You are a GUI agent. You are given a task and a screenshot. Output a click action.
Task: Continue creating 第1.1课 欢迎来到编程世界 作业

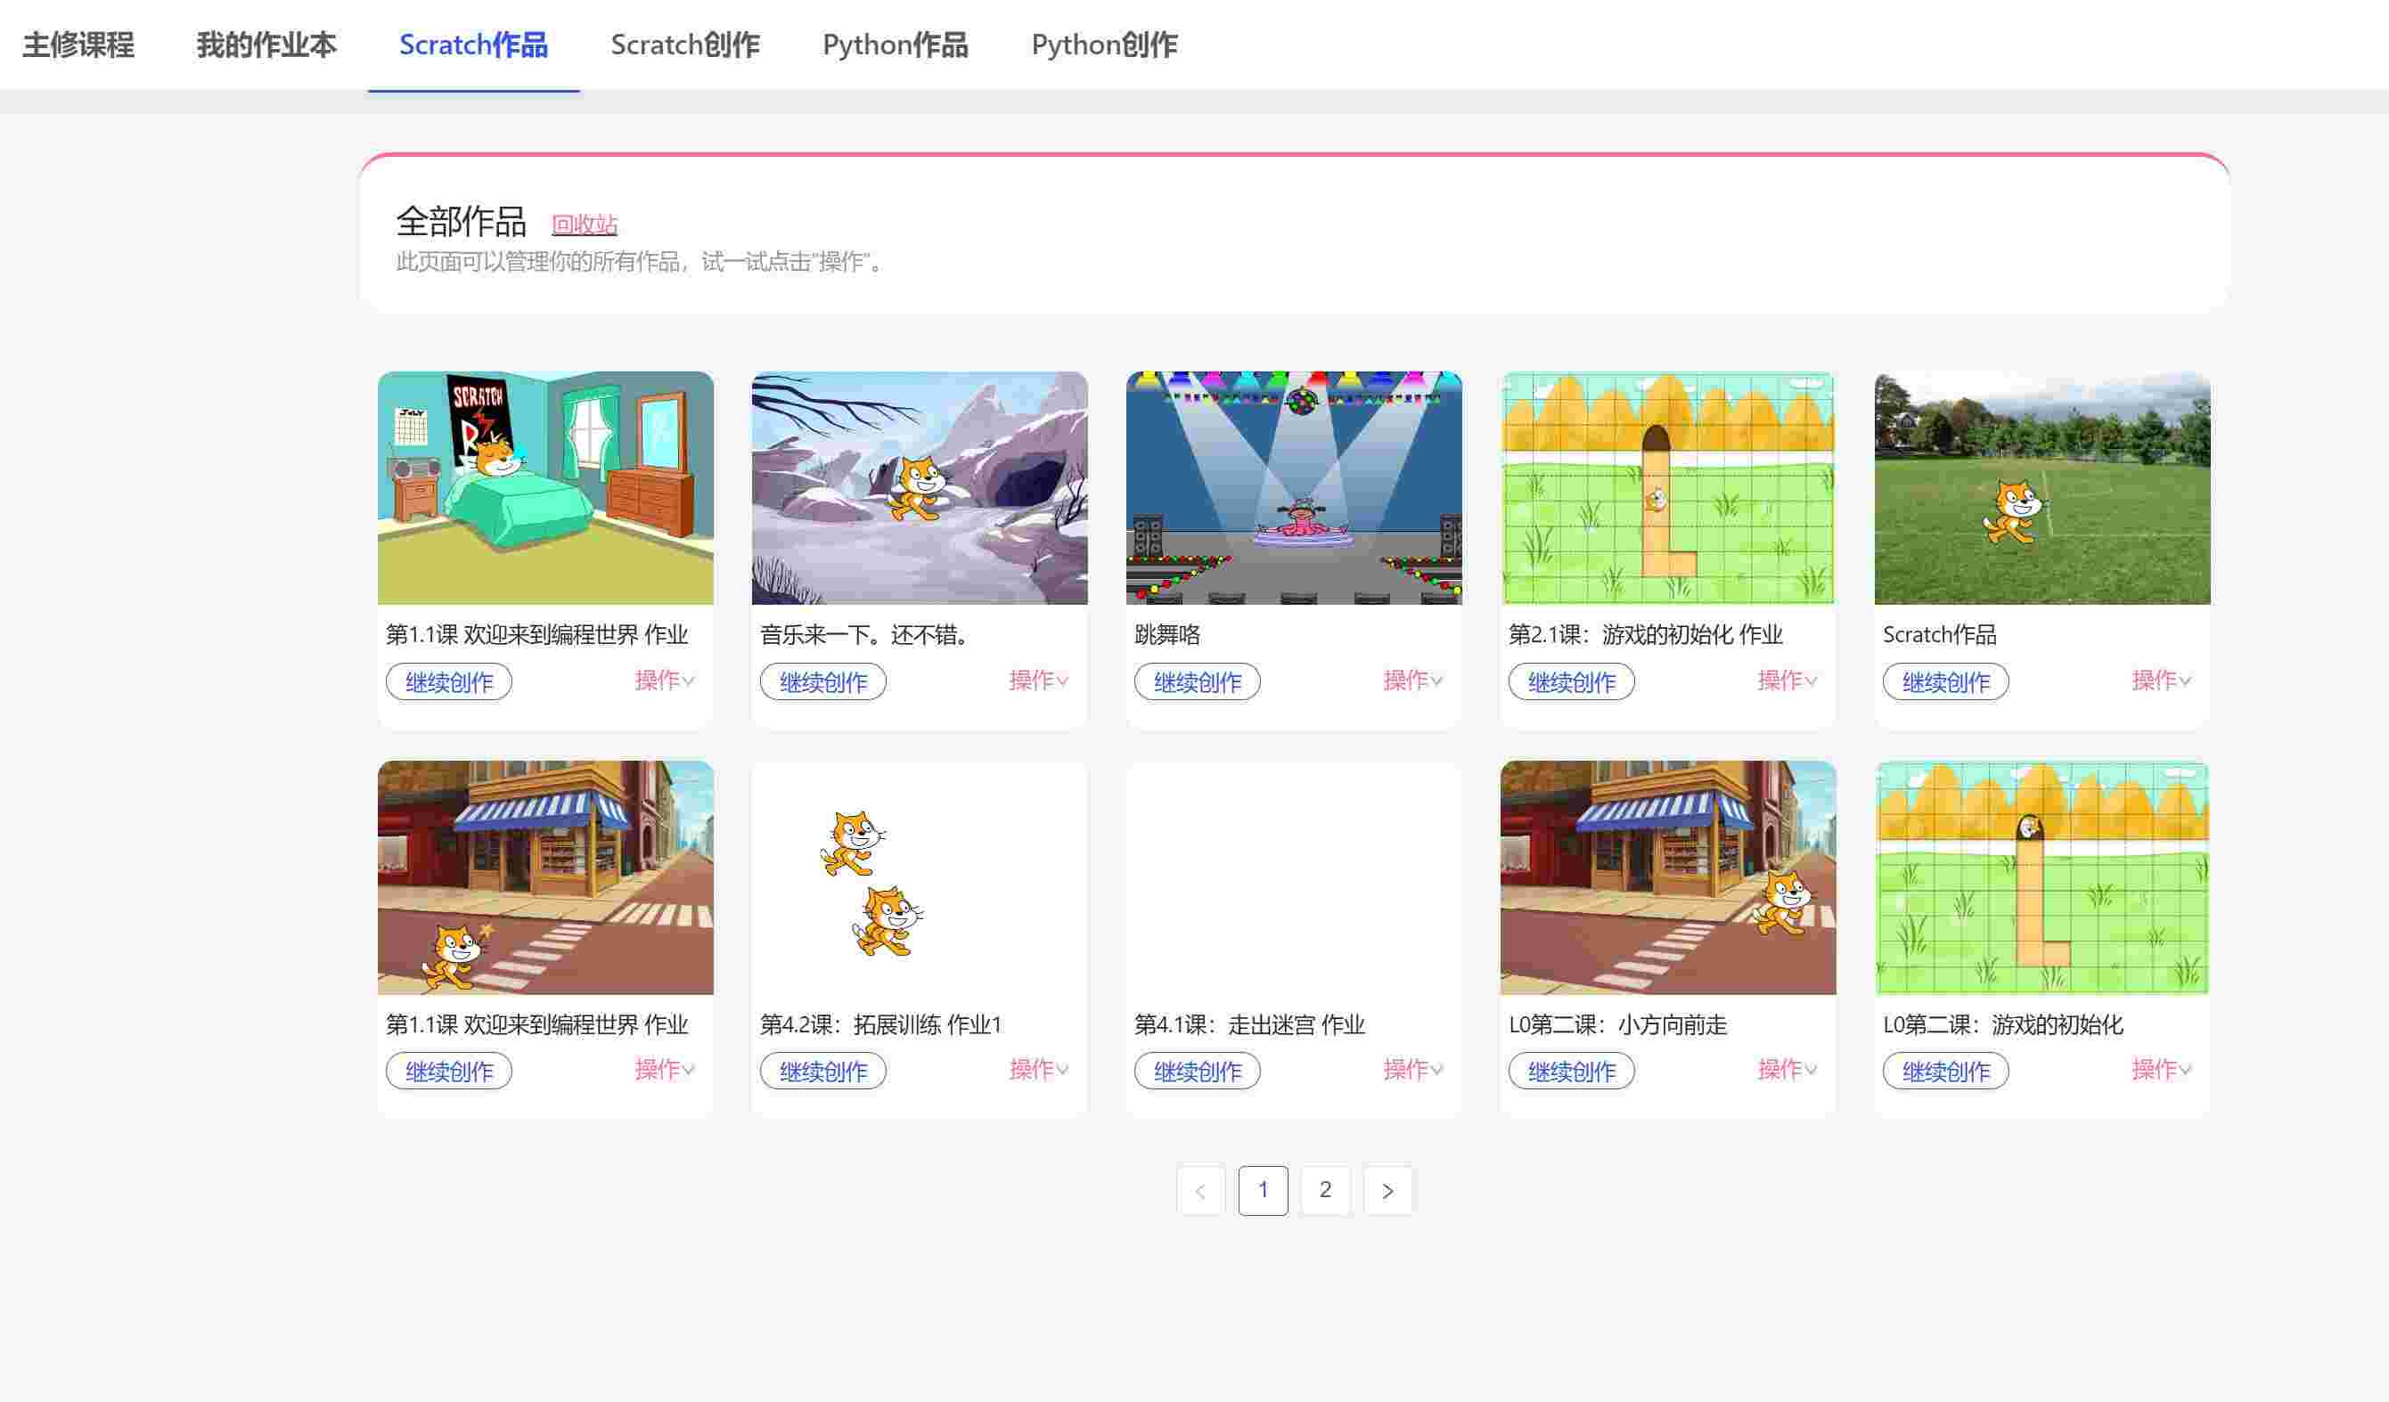click(447, 681)
